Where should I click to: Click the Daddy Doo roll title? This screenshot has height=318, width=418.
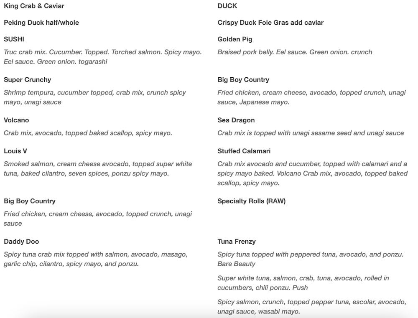21,242
